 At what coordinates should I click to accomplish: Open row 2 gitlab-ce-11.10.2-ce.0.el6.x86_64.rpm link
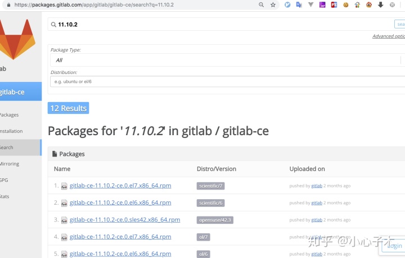click(120, 202)
